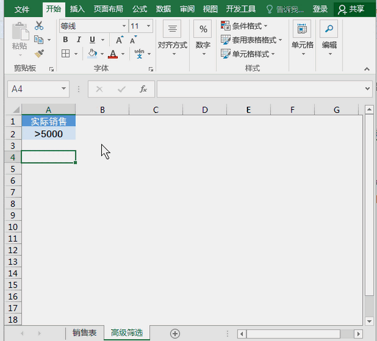Image resolution: width=377 pixels, height=341 pixels.
Task: Open the font color dropdown arrow
Action: coord(123,54)
